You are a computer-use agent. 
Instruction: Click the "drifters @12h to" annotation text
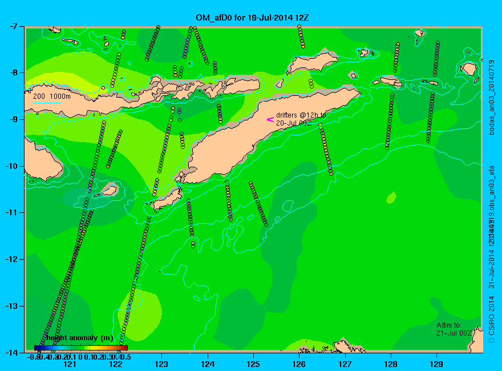tap(301, 115)
